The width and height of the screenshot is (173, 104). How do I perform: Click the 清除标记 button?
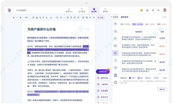click(x=162, y=89)
